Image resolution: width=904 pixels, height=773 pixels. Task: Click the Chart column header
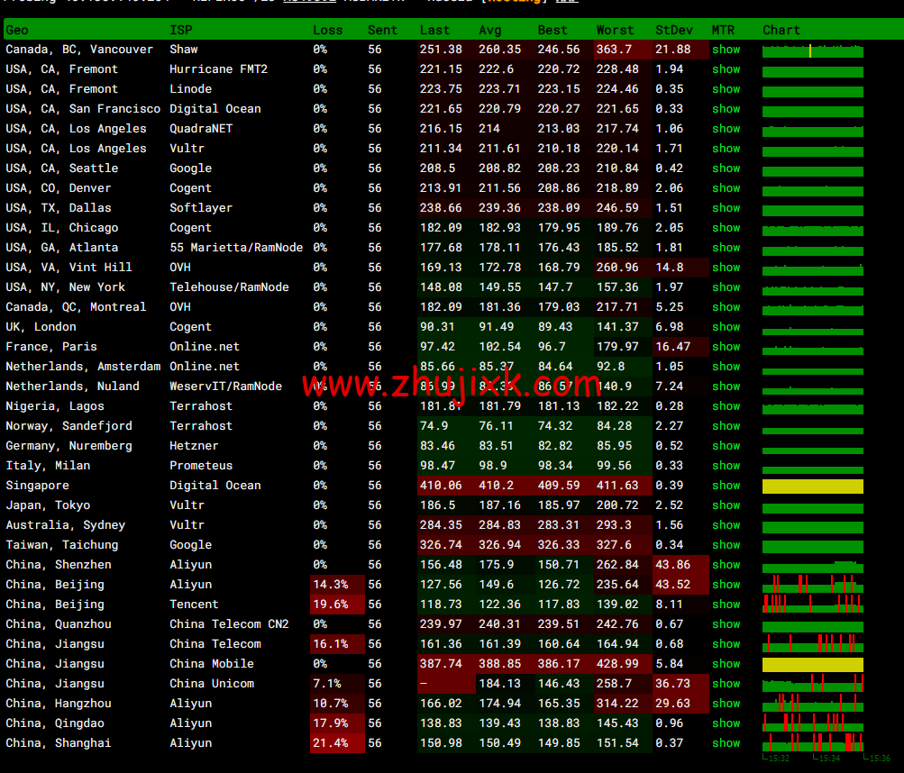[x=781, y=30]
